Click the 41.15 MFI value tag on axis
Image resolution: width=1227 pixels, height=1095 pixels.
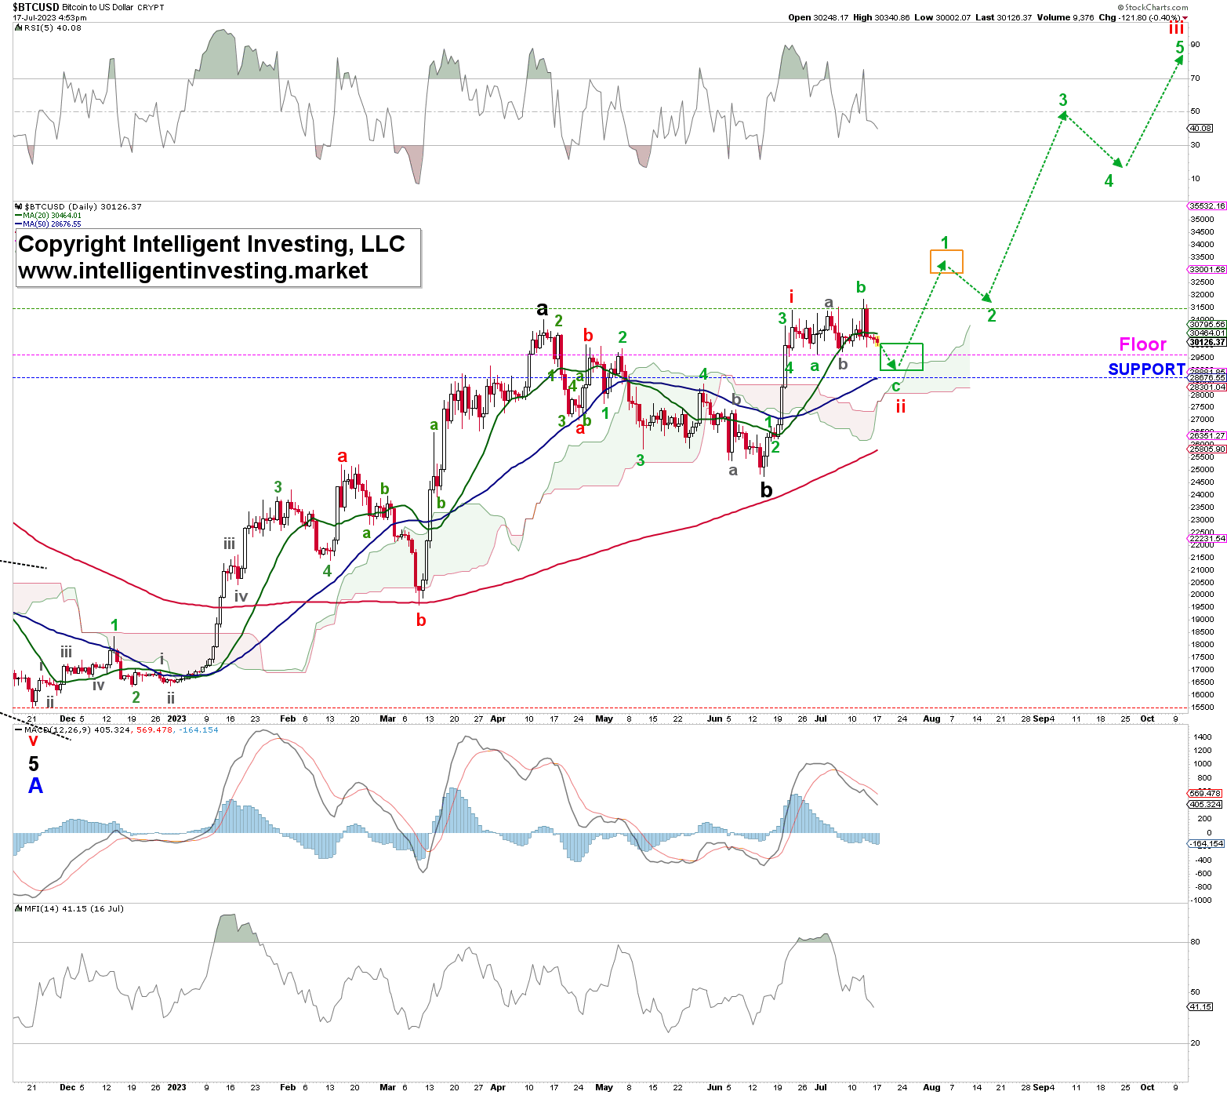coord(1200,1006)
